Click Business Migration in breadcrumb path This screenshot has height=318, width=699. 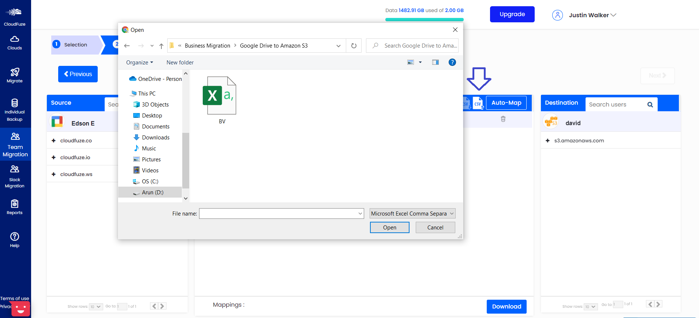pos(208,46)
